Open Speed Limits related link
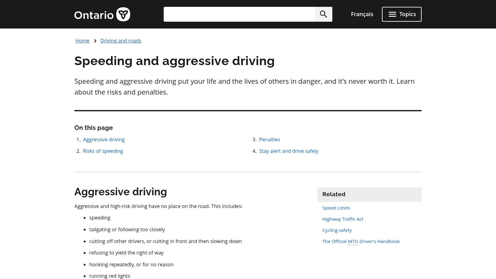Screen dimensions: 496x279 (336, 208)
